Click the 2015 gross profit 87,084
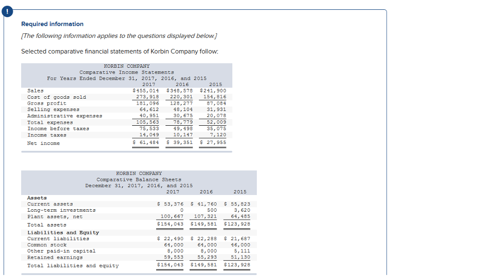The height and width of the screenshot is (279, 503). (x=216, y=103)
